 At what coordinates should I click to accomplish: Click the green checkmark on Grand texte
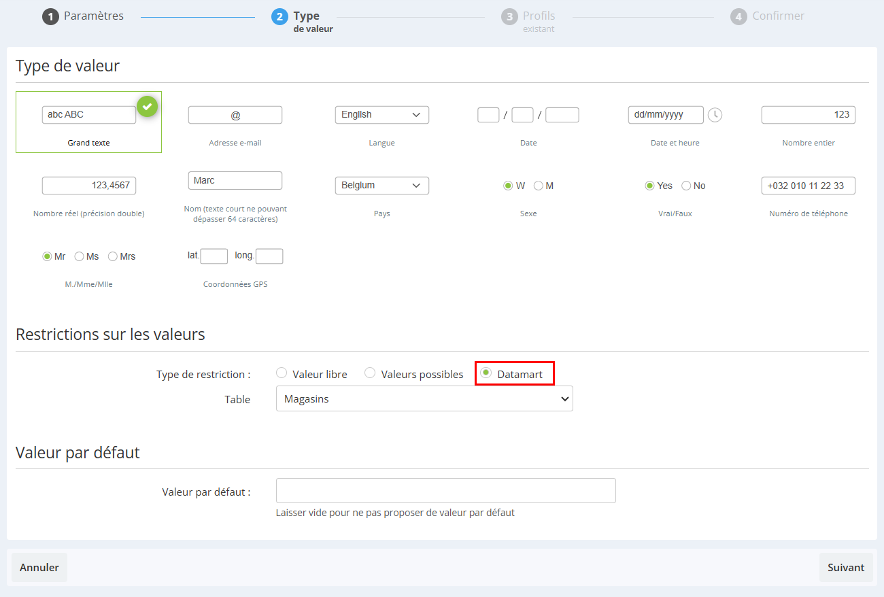(x=147, y=107)
